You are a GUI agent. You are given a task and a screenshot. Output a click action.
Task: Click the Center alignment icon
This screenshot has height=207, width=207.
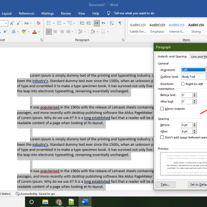coord(55,31)
